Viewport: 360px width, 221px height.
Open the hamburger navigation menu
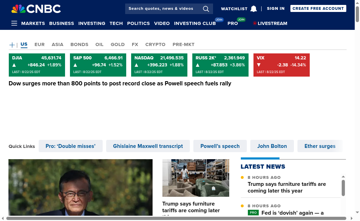click(x=14, y=23)
